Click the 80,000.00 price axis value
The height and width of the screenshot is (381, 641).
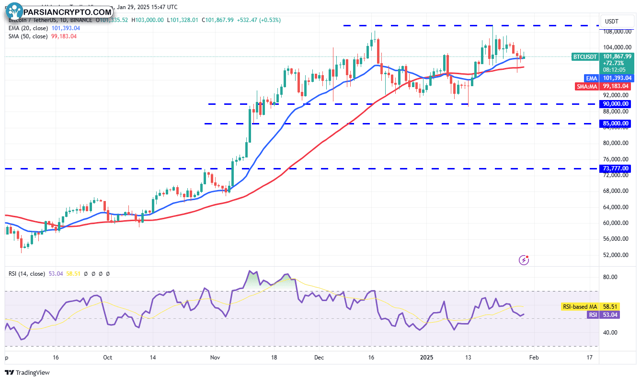(616, 143)
